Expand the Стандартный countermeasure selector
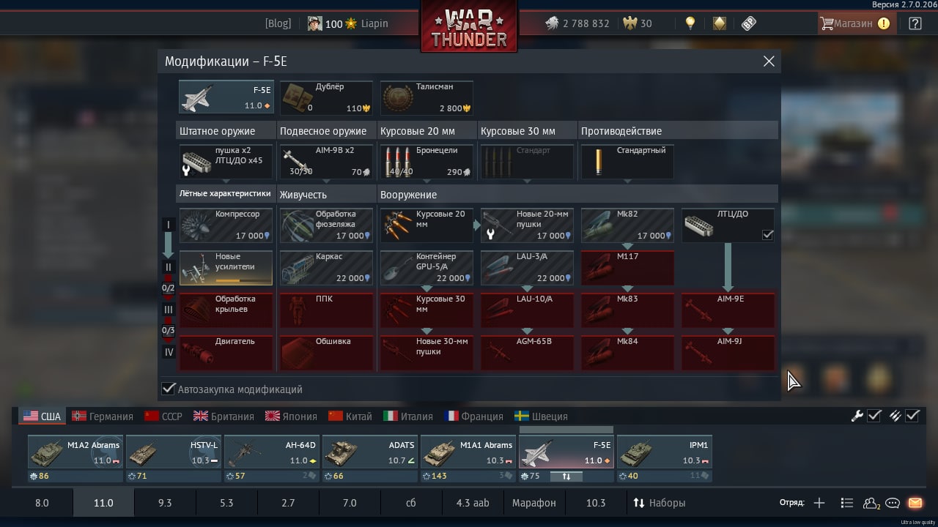The width and height of the screenshot is (938, 527). (x=627, y=162)
